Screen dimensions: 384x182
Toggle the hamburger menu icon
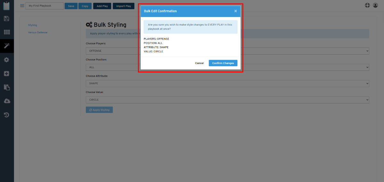coord(22,6)
